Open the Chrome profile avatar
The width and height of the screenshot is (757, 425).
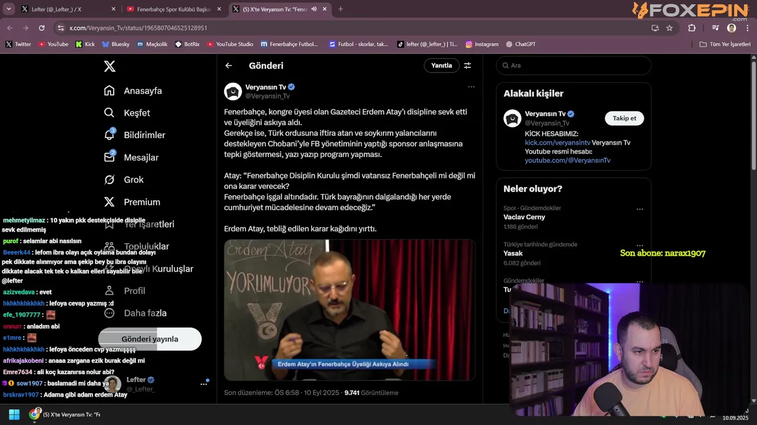732,28
